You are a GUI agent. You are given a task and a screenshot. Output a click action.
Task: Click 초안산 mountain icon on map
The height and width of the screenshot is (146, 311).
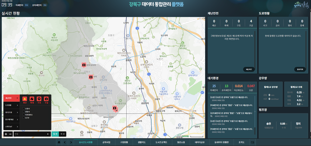128,78
